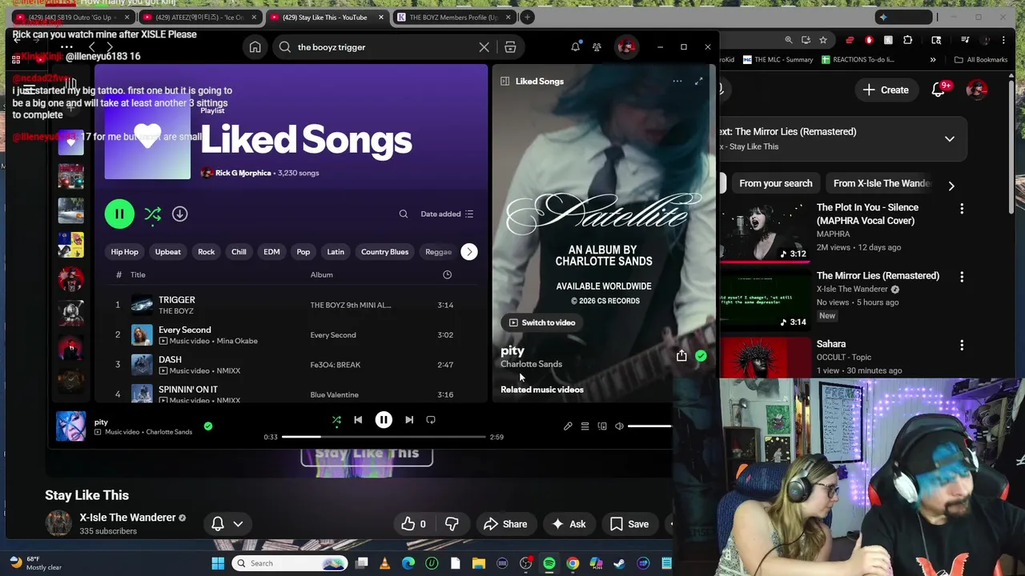
Task: Pause Liked Songs with green button
Action: [119, 214]
